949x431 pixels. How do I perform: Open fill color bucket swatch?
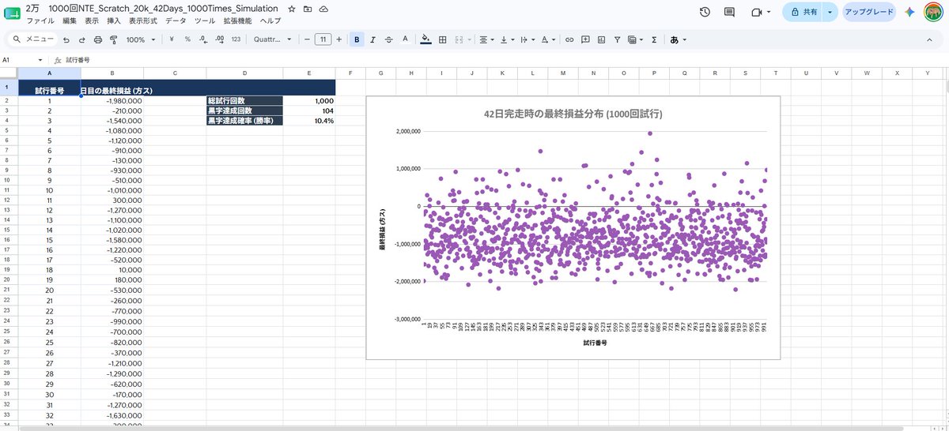(x=426, y=39)
